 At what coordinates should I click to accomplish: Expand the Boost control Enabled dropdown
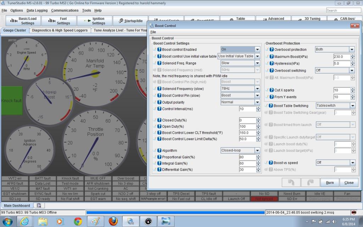coord(257,50)
